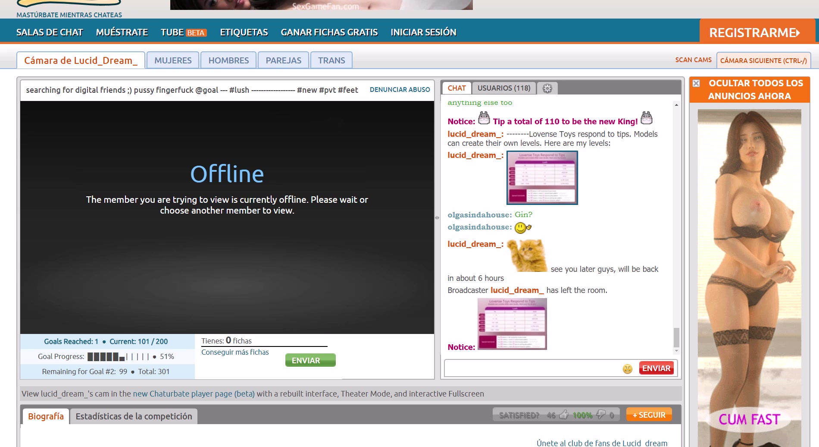Open chat settings gear icon

coord(547,88)
